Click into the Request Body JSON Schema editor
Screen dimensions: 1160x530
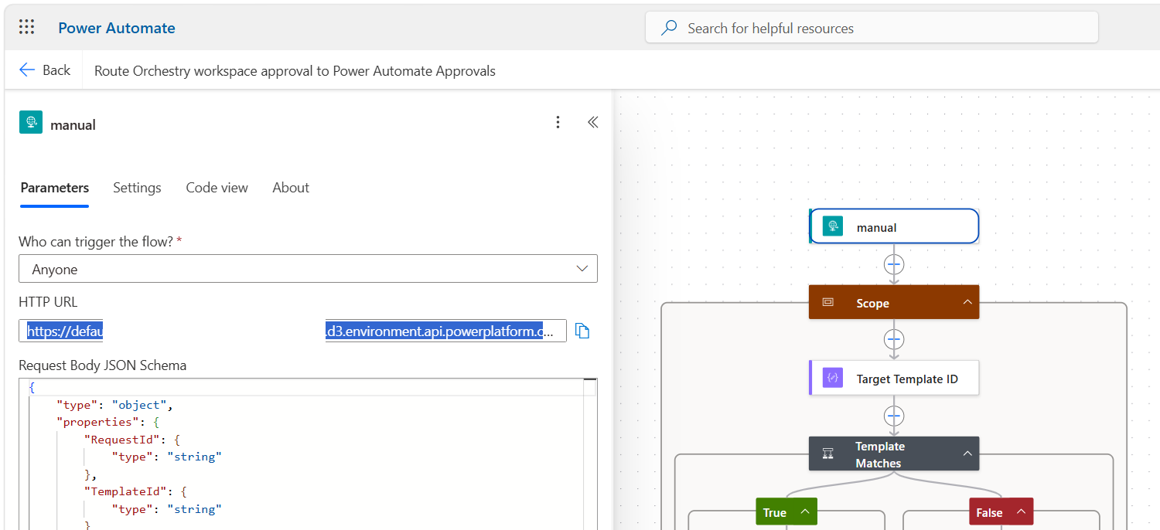(308, 454)
